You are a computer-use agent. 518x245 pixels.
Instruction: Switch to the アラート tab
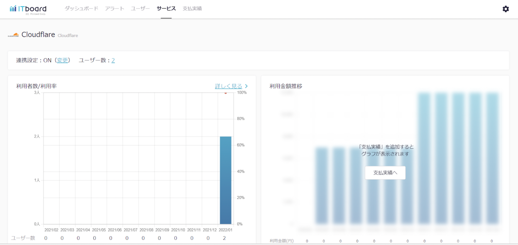tap(114, 9)
